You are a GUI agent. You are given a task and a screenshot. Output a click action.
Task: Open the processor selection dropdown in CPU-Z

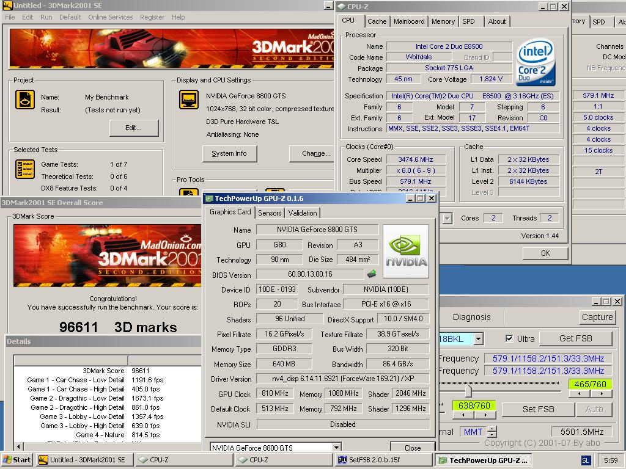pos(447,218)
